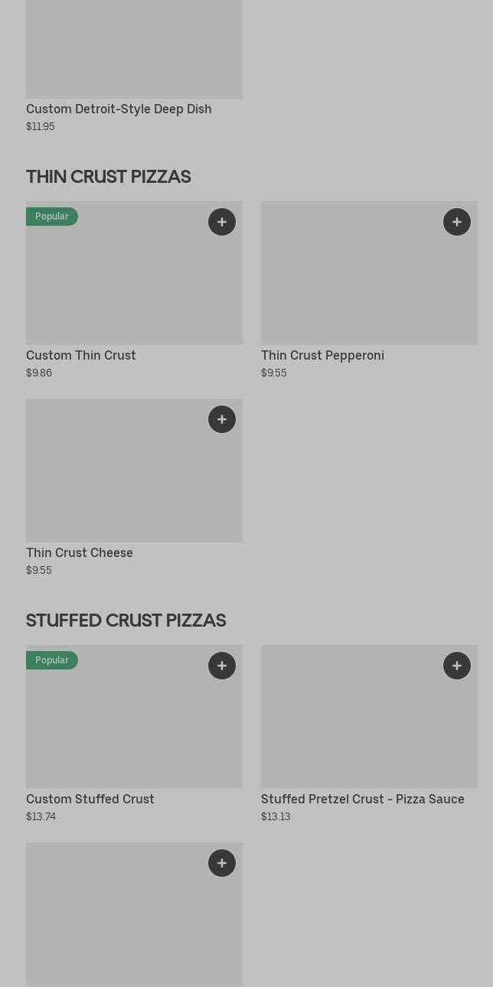493x987 pixels.
Task: Open Thin Crust Cheese item name
Action: click(80, 553)
